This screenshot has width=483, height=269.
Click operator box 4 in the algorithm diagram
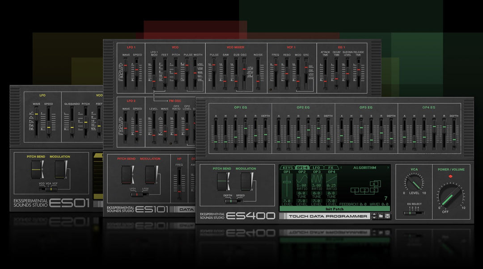pyautogui.click(x=374, y=184)
